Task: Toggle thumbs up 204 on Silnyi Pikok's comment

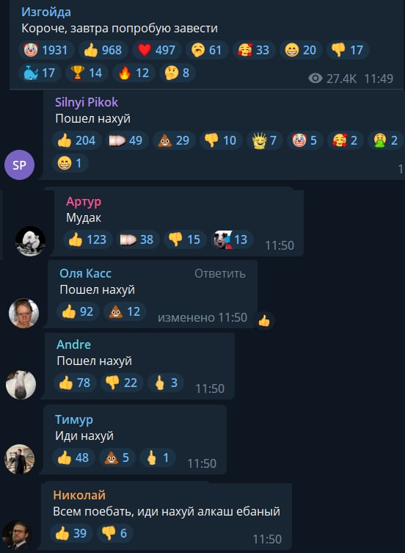Action: (x=77, y=140)
